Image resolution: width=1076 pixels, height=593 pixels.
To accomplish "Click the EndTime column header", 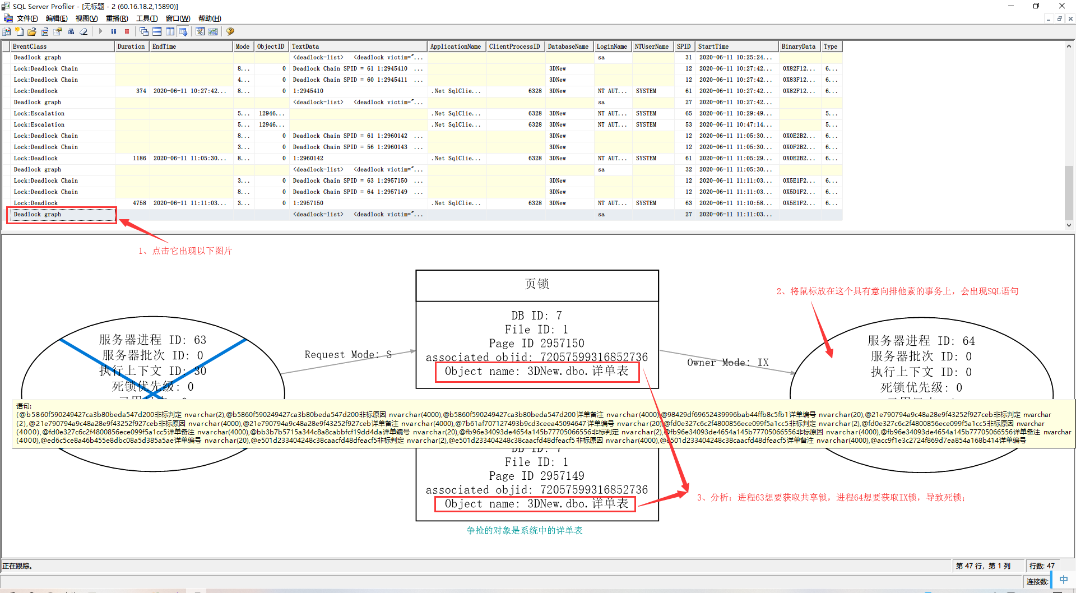I will click(191, 47).
